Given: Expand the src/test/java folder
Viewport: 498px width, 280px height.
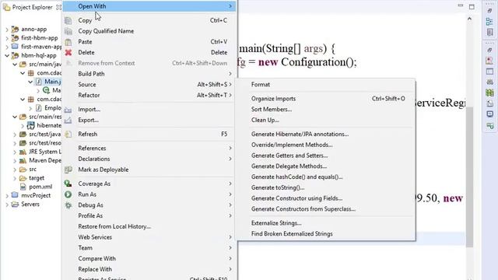Looking at the screenshot, I should tap(15, 135).
